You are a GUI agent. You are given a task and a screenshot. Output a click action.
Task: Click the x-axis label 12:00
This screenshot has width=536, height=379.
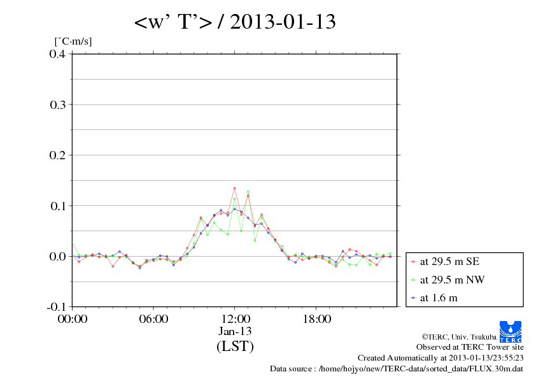click(x=235, y=319)
